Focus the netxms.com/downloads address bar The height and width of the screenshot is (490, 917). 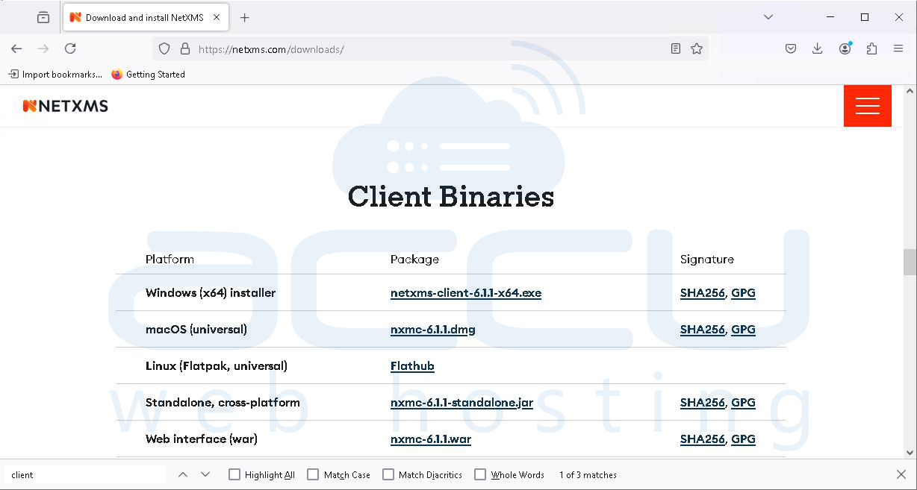coord(429,49)
